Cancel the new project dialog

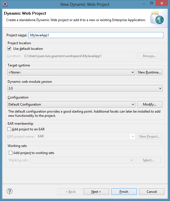pyautogui.click(x=151, y=192)
